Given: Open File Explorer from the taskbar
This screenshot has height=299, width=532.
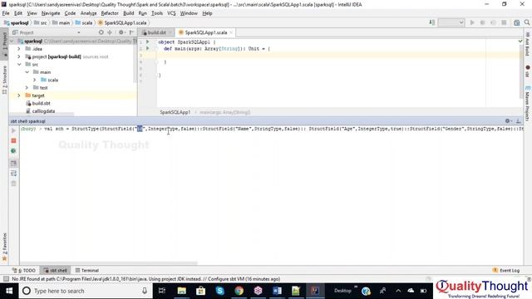Looking at the screenshot, I should [x=182, y=291].
